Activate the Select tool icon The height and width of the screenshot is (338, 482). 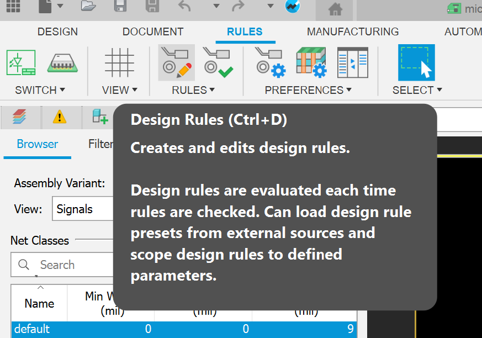click(416, 62)
